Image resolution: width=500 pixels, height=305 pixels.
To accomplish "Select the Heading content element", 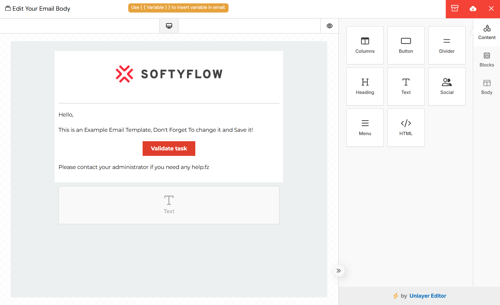I will pos(365,86).
